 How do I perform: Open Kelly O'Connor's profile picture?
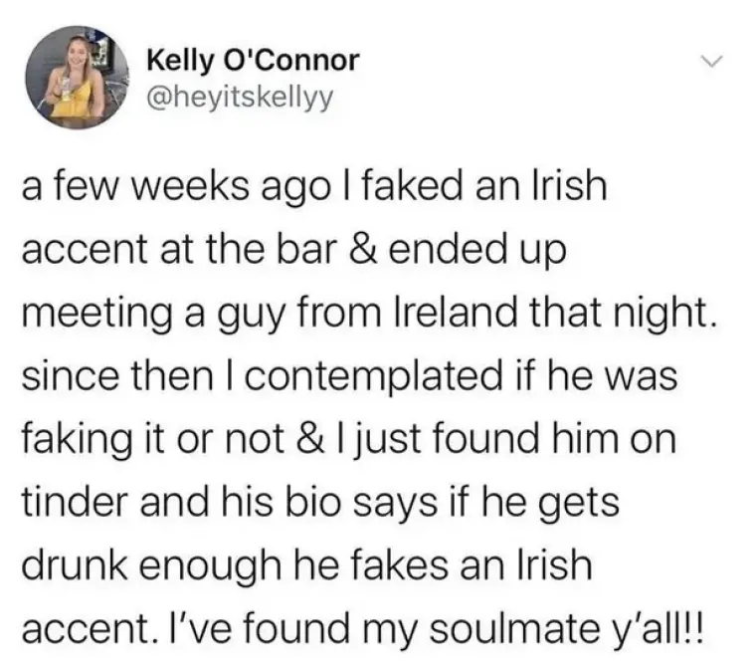[x=77, y=78]
